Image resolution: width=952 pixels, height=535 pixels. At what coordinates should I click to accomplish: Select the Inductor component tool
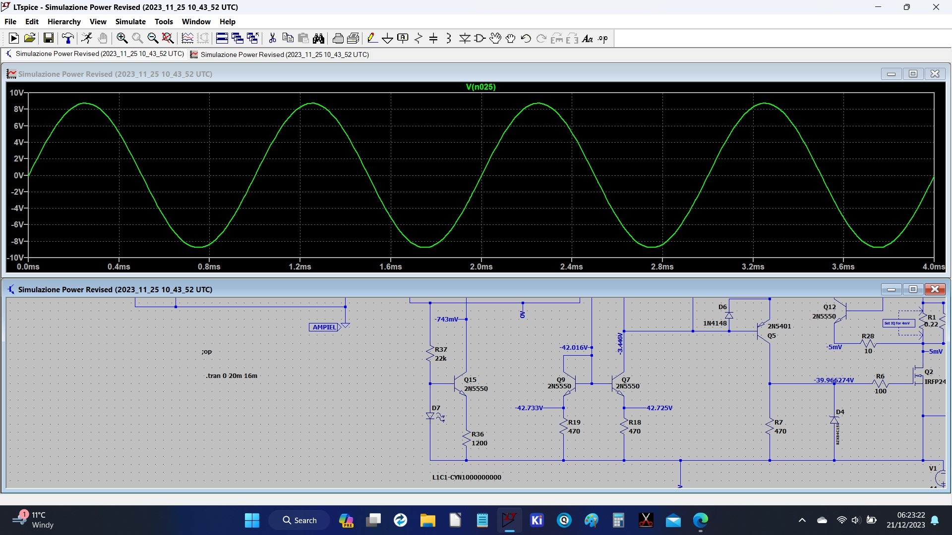[x=449, y=38]
